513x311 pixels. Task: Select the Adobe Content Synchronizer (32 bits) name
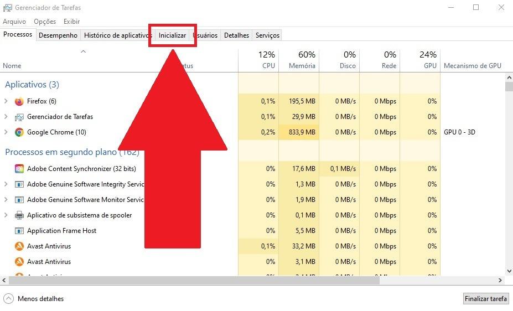[x=81, y=169]
